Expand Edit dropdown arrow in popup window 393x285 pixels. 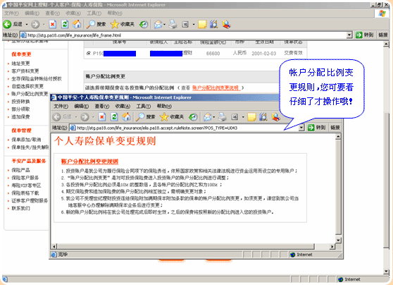click(243, 117)
